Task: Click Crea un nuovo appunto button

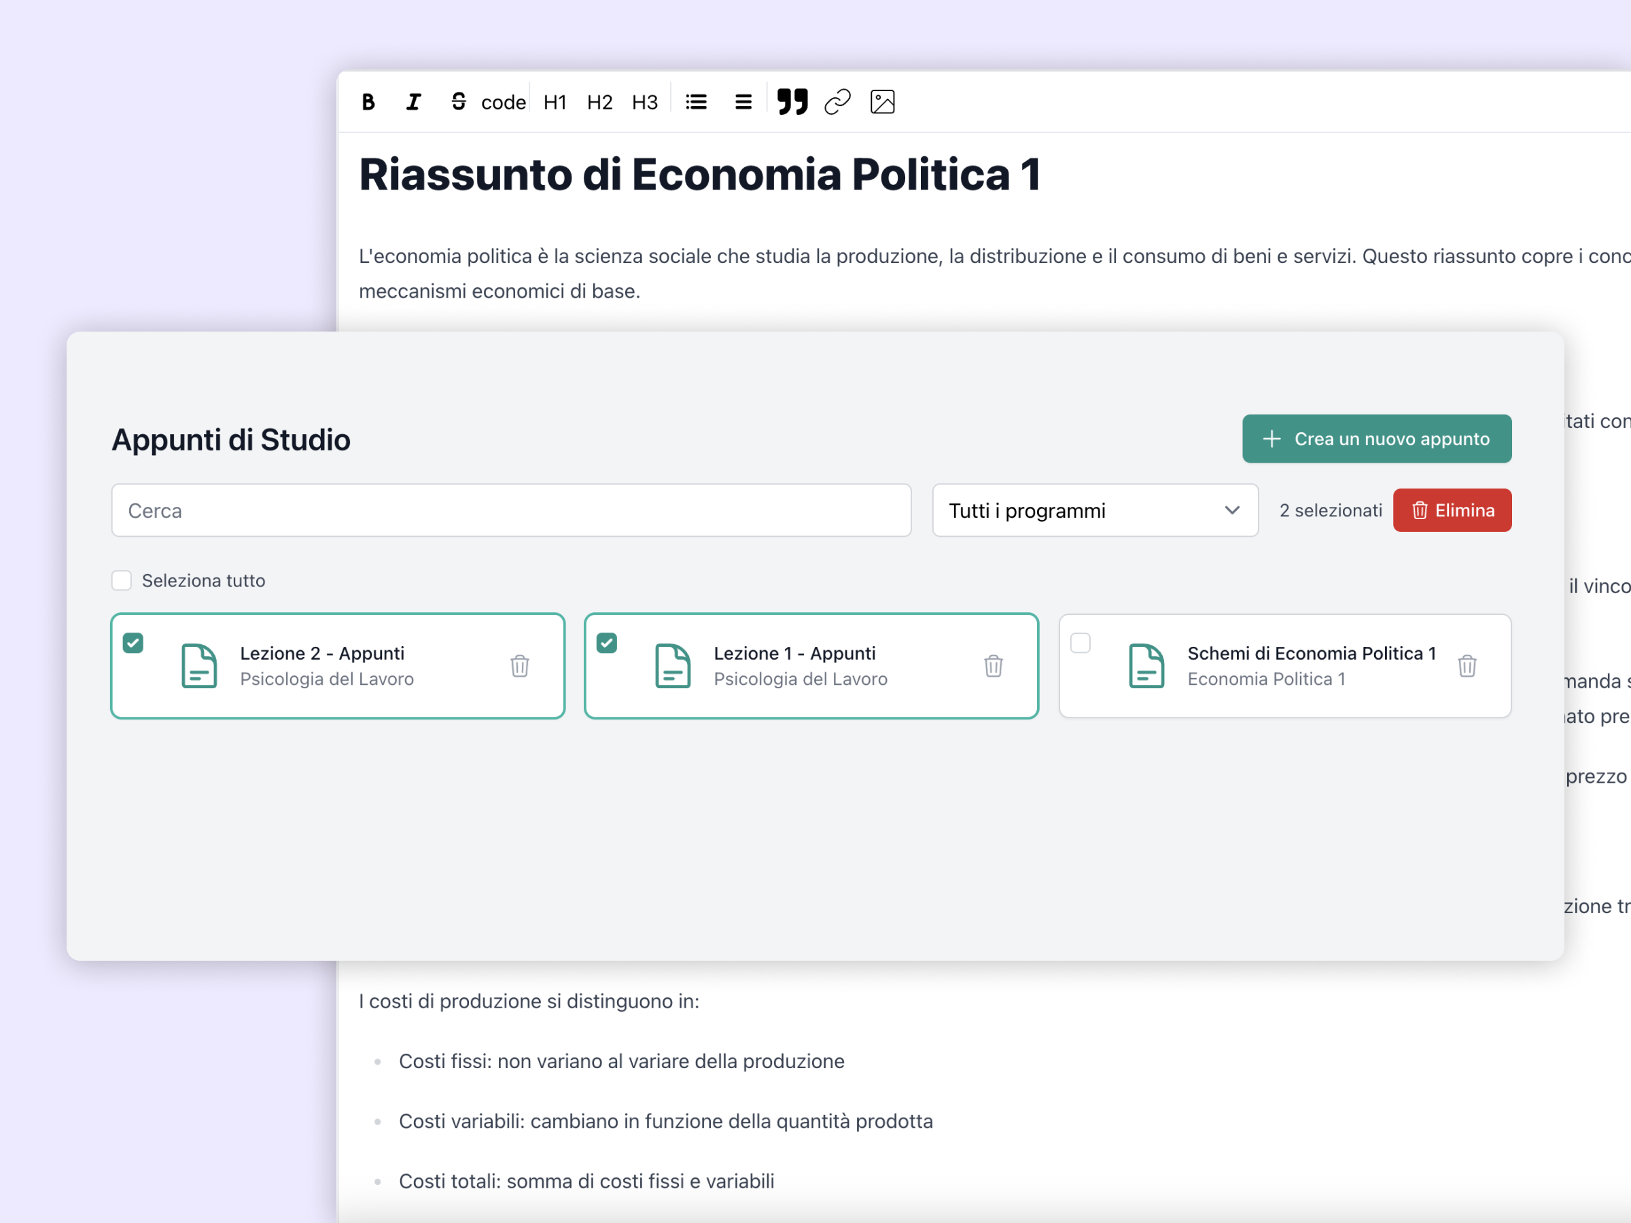Action: click(x=1377, y=439)
